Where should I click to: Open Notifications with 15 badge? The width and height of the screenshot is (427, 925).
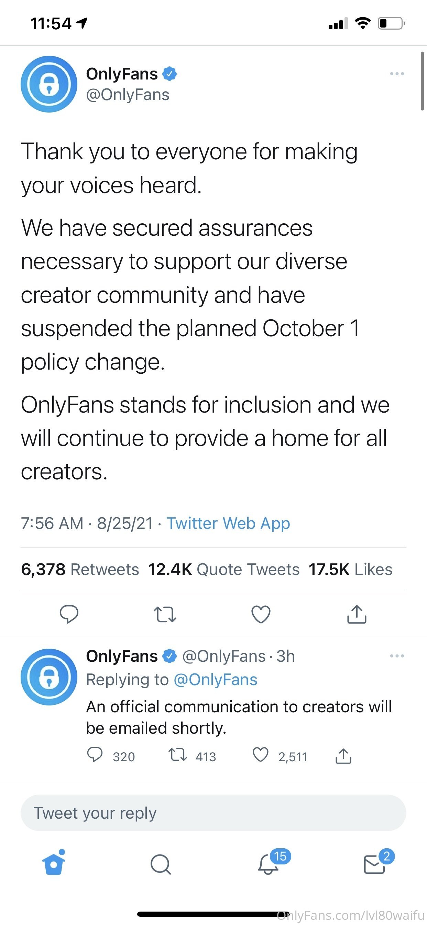pyautogui.click(x=269, y=864)
